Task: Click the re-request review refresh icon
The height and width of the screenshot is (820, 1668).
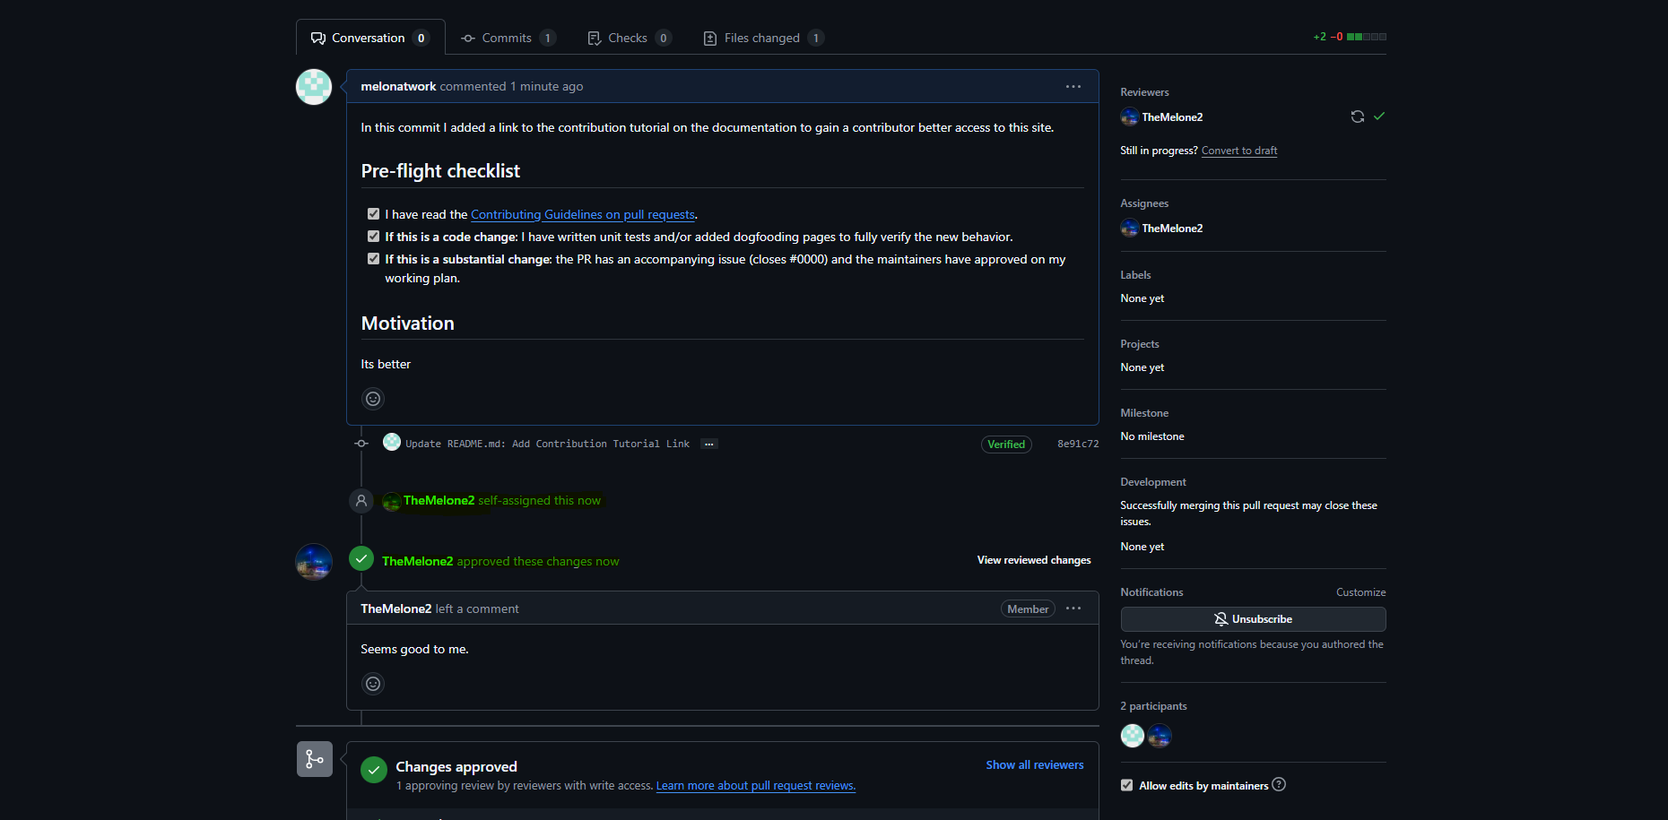Action: click(1357, 117)
